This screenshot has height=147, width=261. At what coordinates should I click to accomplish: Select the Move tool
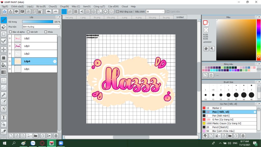[4, 50]
